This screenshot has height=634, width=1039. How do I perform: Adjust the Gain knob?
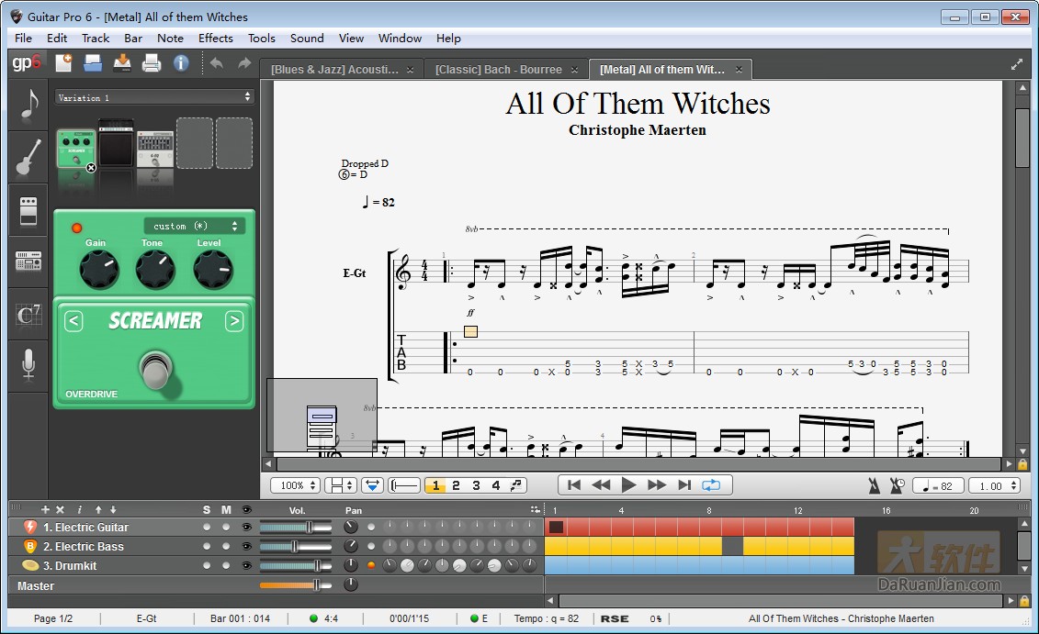(x=99, y=270)
